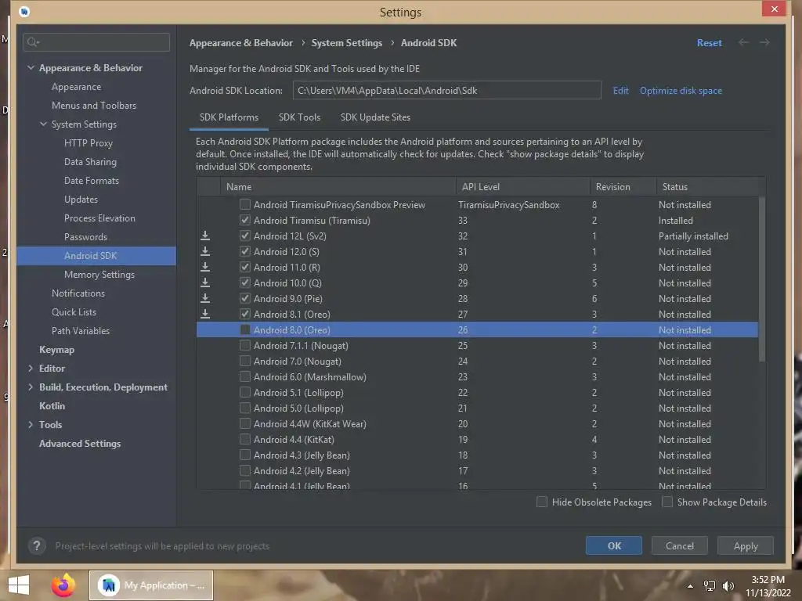This screenshot has width=802, height=601.
Task: Open the Kotlin settings
Action: pyautogui.click(x=52, y=406)
